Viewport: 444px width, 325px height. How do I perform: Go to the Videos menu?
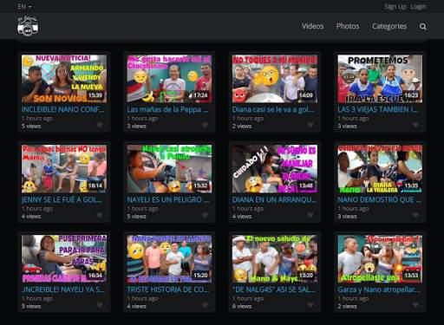click(312, 26)
